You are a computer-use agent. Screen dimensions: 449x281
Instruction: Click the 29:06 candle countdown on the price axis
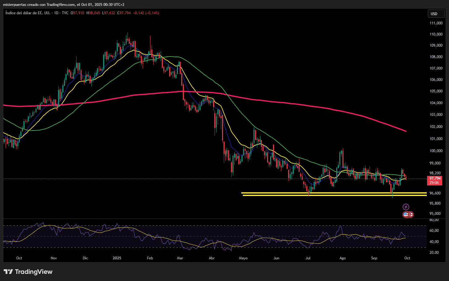tap(434, 183)
